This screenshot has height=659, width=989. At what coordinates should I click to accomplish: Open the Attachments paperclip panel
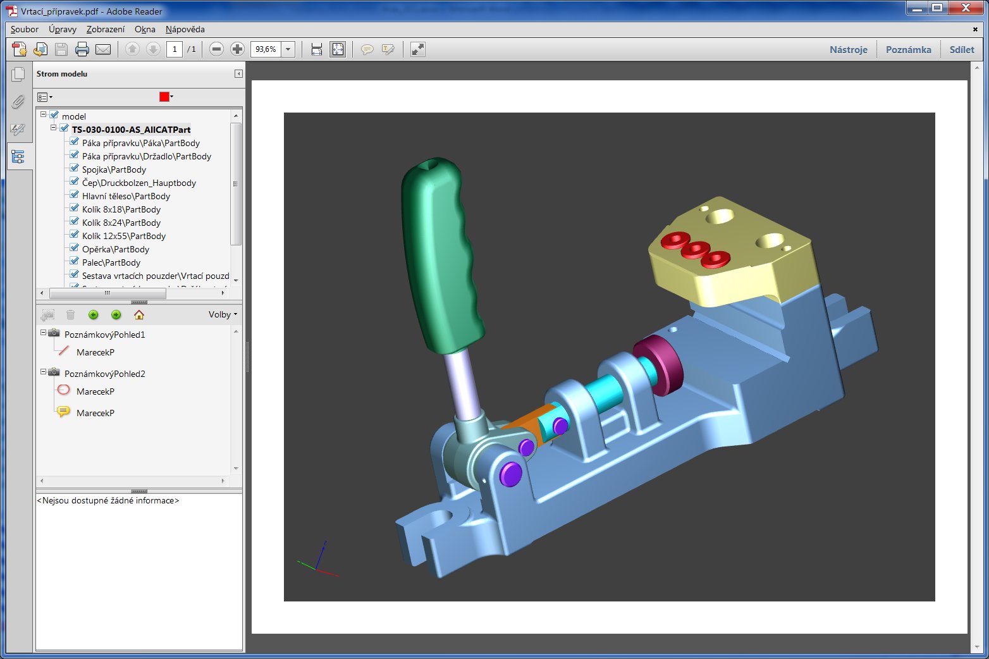pyautogui.click(x=18, y=102)
